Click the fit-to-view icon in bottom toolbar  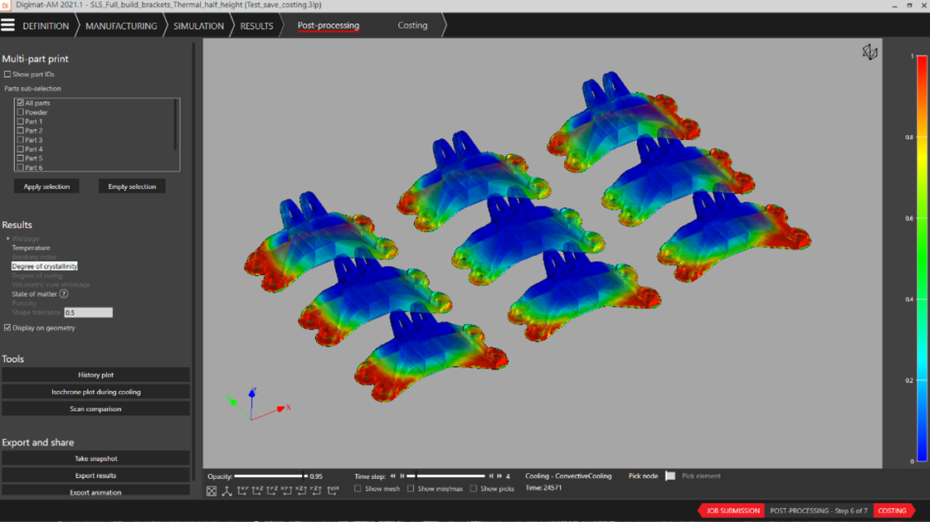(x=212, y=491)
